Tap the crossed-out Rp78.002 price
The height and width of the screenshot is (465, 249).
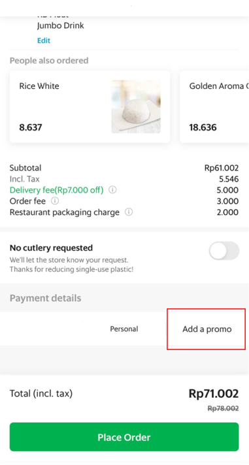click(223, 408)
